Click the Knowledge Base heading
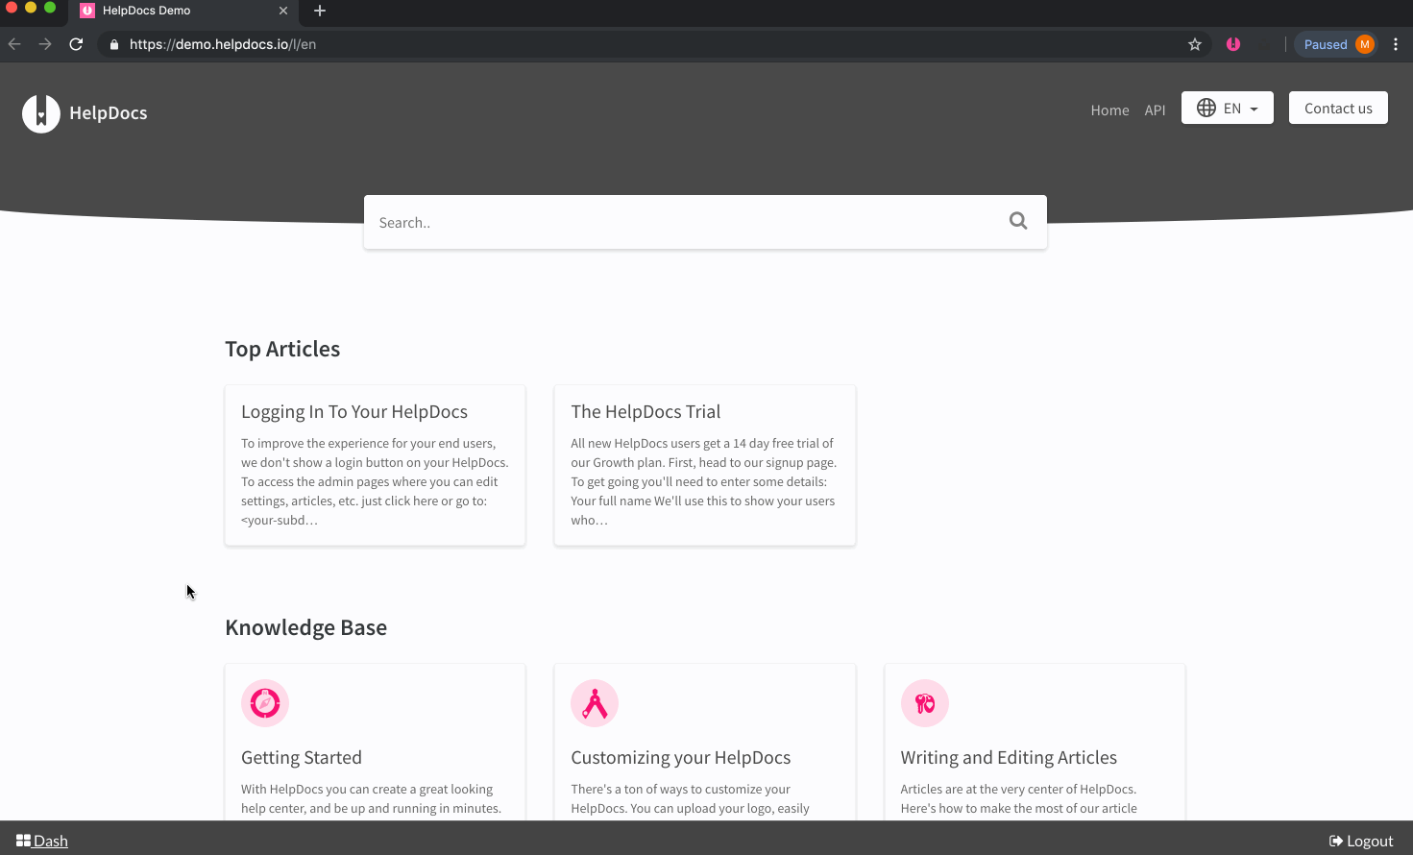 click(x=306, y=627)
